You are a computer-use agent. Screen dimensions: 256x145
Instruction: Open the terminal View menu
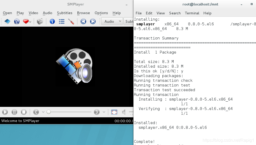(161, 13)
